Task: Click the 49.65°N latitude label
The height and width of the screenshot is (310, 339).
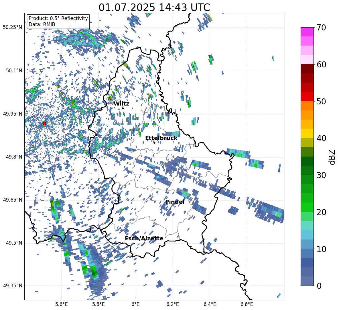Action: [13, 200]
